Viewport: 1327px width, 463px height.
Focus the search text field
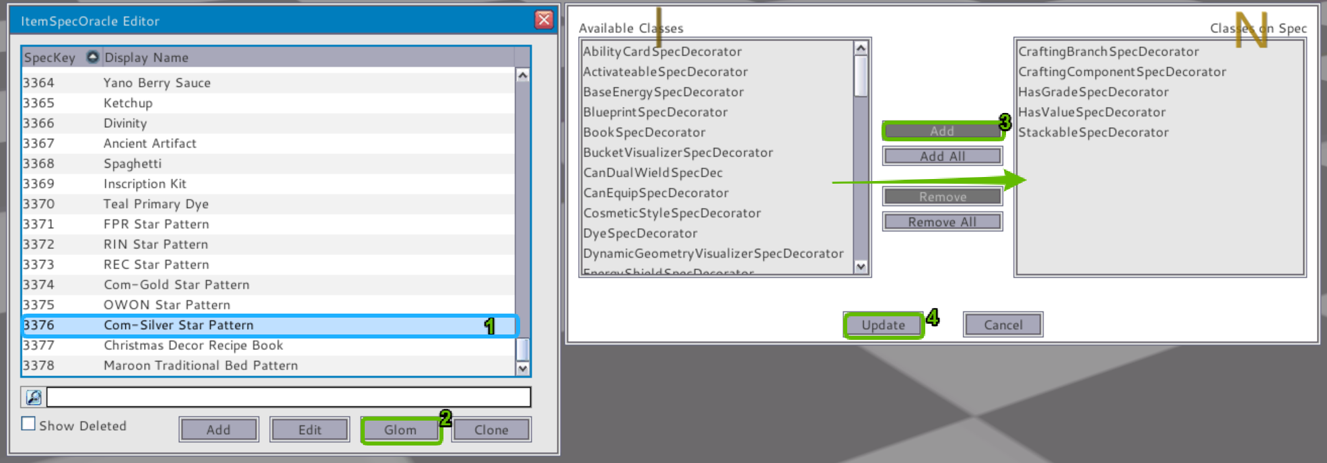[x=288, y=397]
